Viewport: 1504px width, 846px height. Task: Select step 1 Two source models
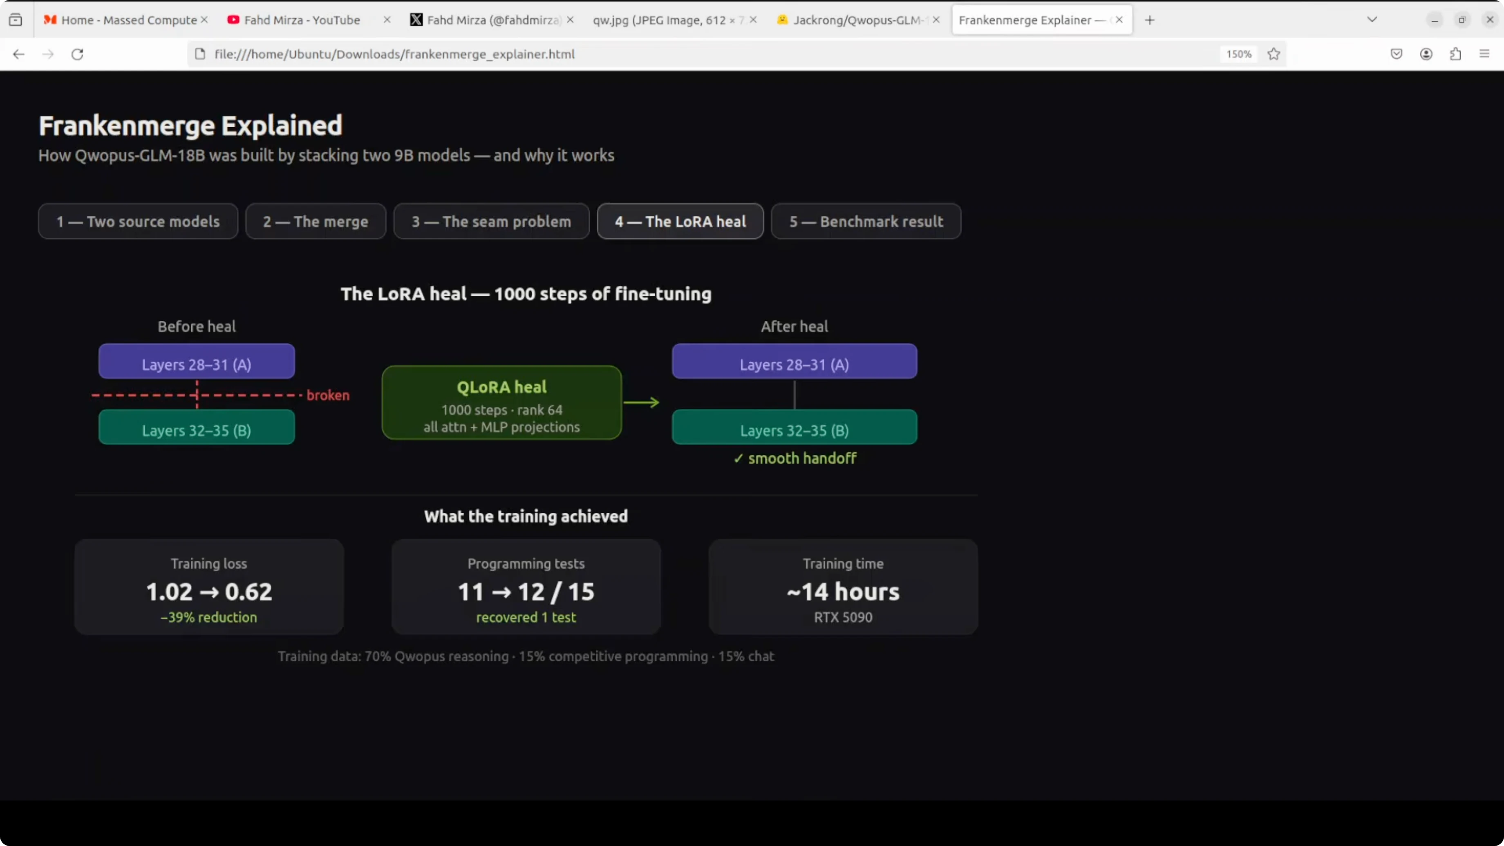point(138,221)
